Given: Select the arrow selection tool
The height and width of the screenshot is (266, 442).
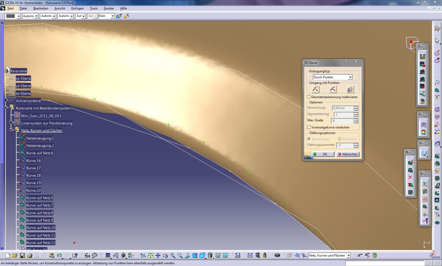Looking at the screenshot, I should click(x=437, y=41).
